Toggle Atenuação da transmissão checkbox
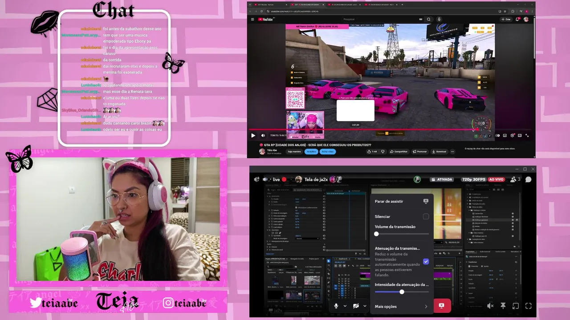Viewport: 570px width, 320px height. click(x=426, y=261)
